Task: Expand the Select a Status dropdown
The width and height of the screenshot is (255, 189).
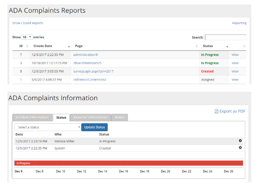Action: (x=47, y=127)
